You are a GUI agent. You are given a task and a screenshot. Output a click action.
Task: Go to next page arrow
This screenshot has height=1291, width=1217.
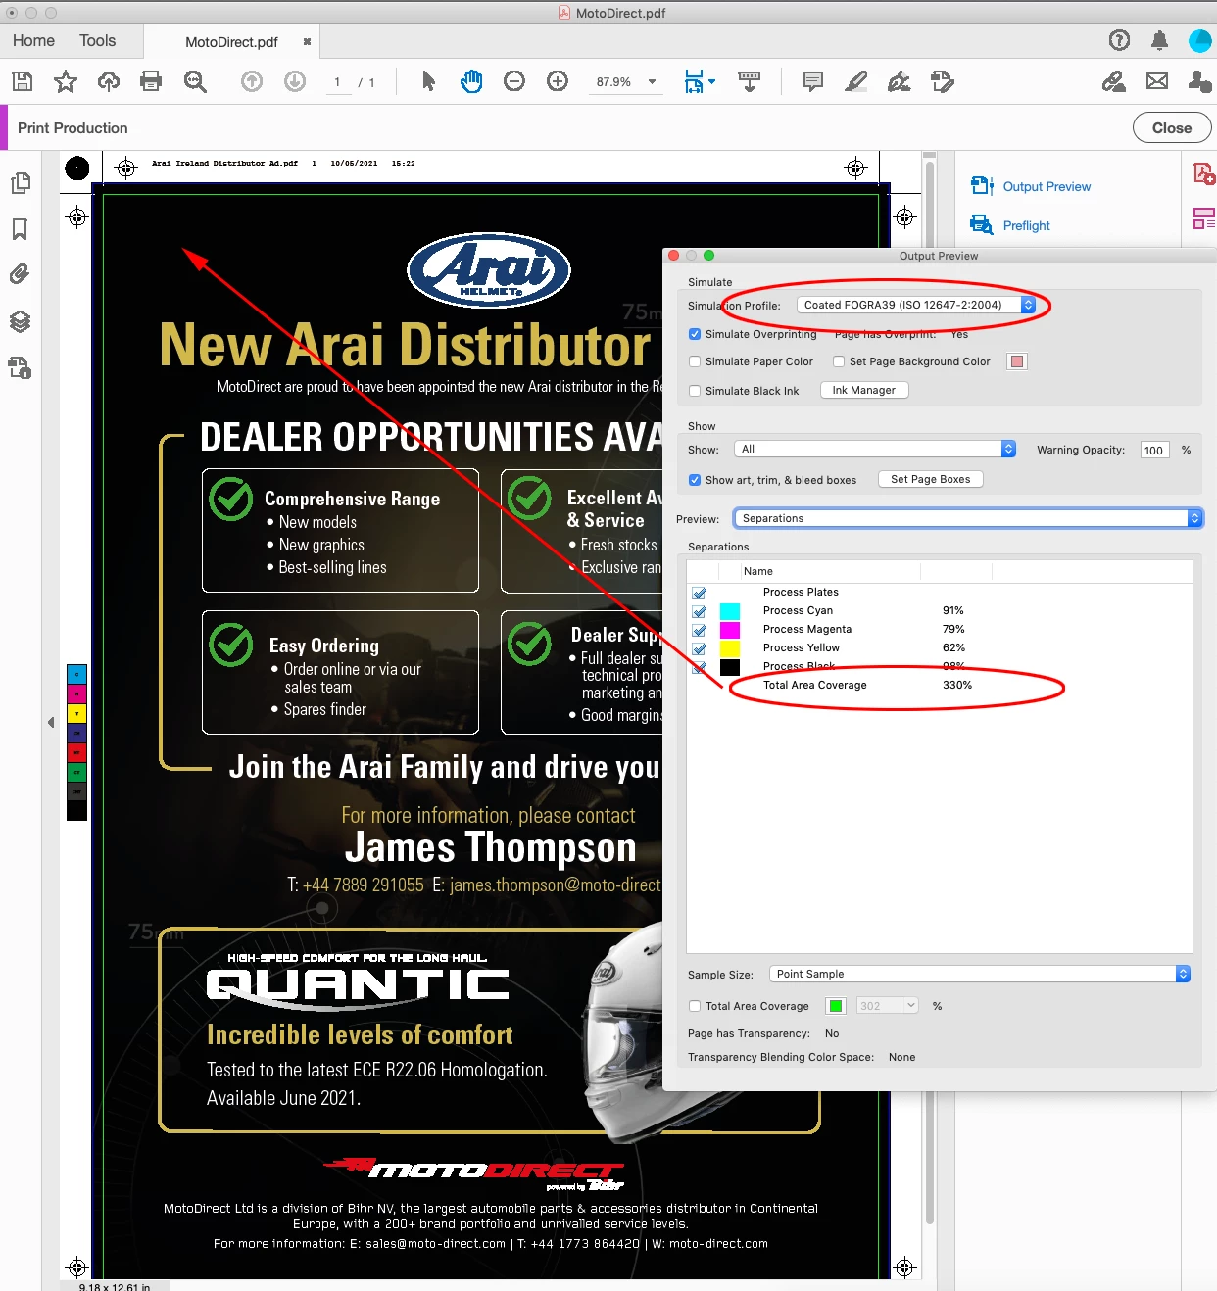pos(295,81)
